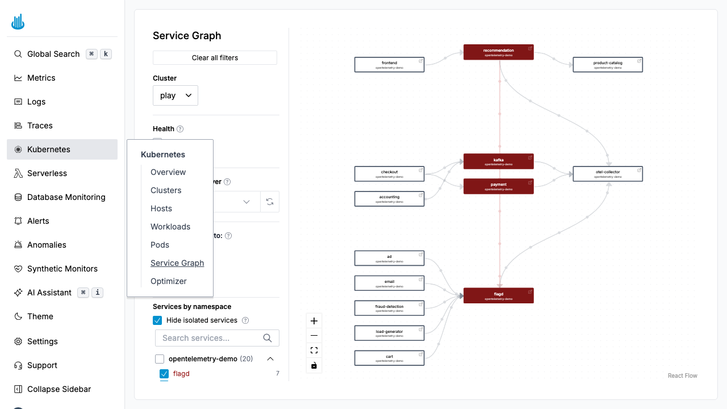The width and height of the screenshot is (727, 409).
Task: Zoom in on the service graph
Action: pyautogui.click(x=314, y=320)
